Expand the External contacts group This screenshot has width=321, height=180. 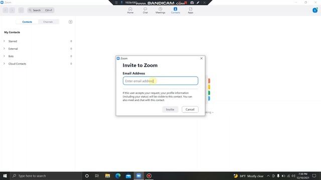click(4, 48)
